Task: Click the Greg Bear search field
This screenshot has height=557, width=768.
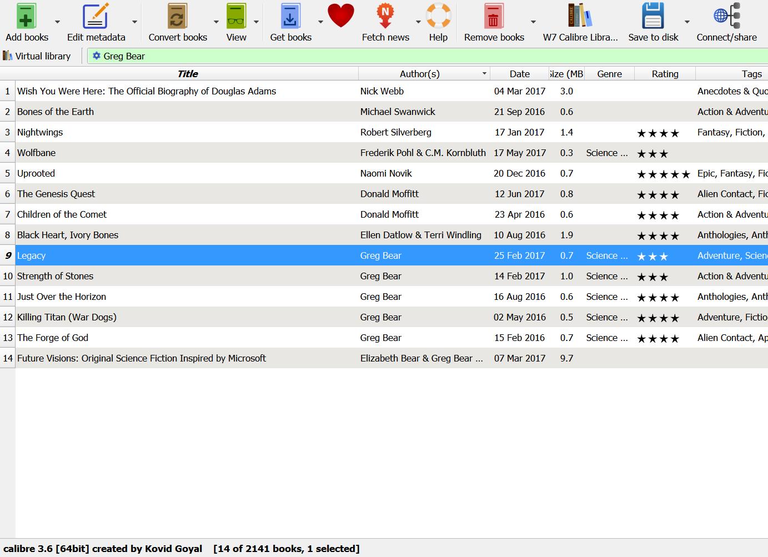Action: [428, 56]
